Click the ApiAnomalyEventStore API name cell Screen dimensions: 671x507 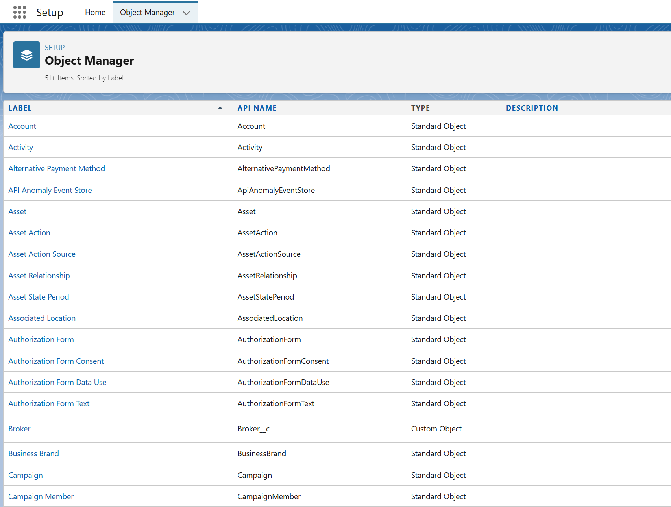276,190
